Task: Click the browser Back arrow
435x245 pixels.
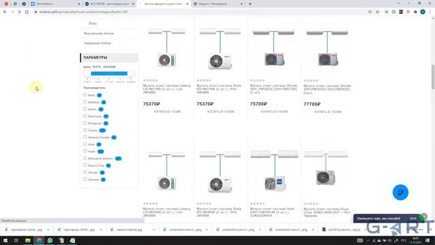Action: [x=5, y=12]
